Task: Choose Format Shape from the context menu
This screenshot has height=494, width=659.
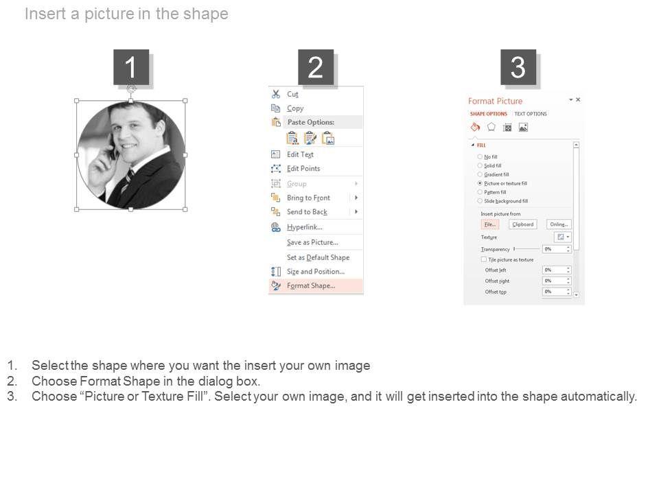Action: 311,286
